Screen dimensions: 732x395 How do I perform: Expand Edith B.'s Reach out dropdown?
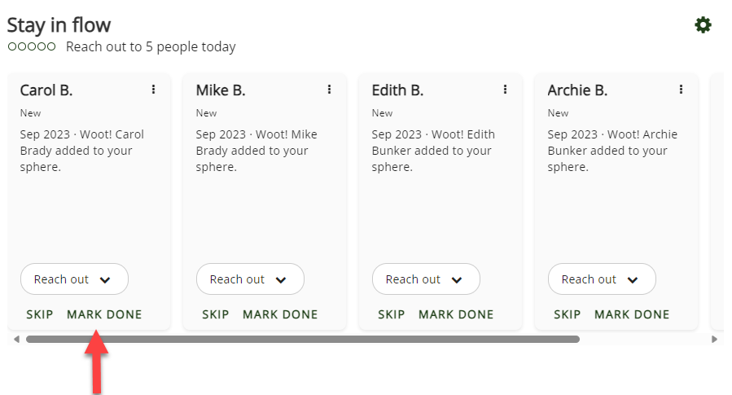pyautogui.click(x=426, y=279)
